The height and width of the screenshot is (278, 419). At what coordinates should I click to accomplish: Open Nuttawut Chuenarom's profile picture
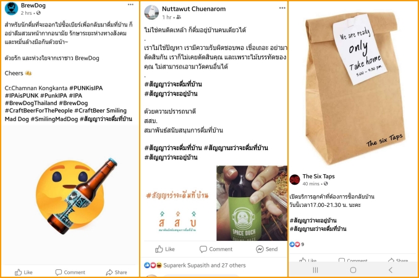coord(151,12)
